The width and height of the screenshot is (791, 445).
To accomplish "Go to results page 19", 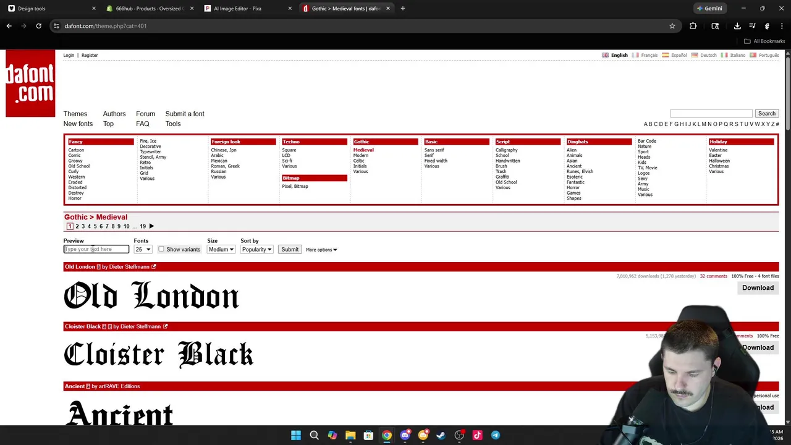I will pyautogui.click(x=143, y=226).
